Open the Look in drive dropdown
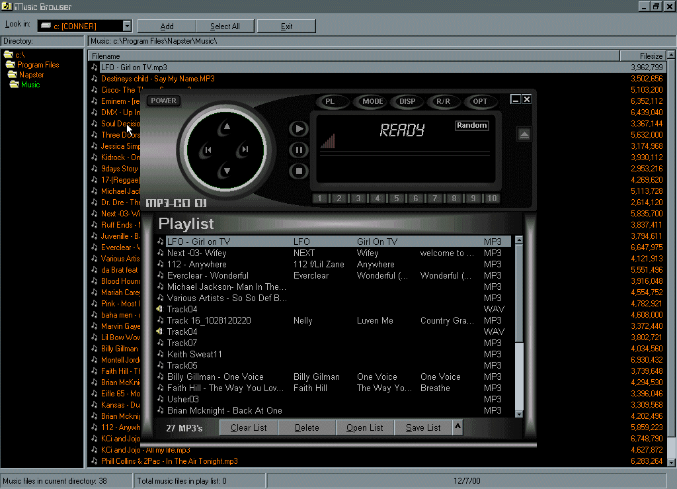This screenshot has height=489, width=677. (127, 26)
